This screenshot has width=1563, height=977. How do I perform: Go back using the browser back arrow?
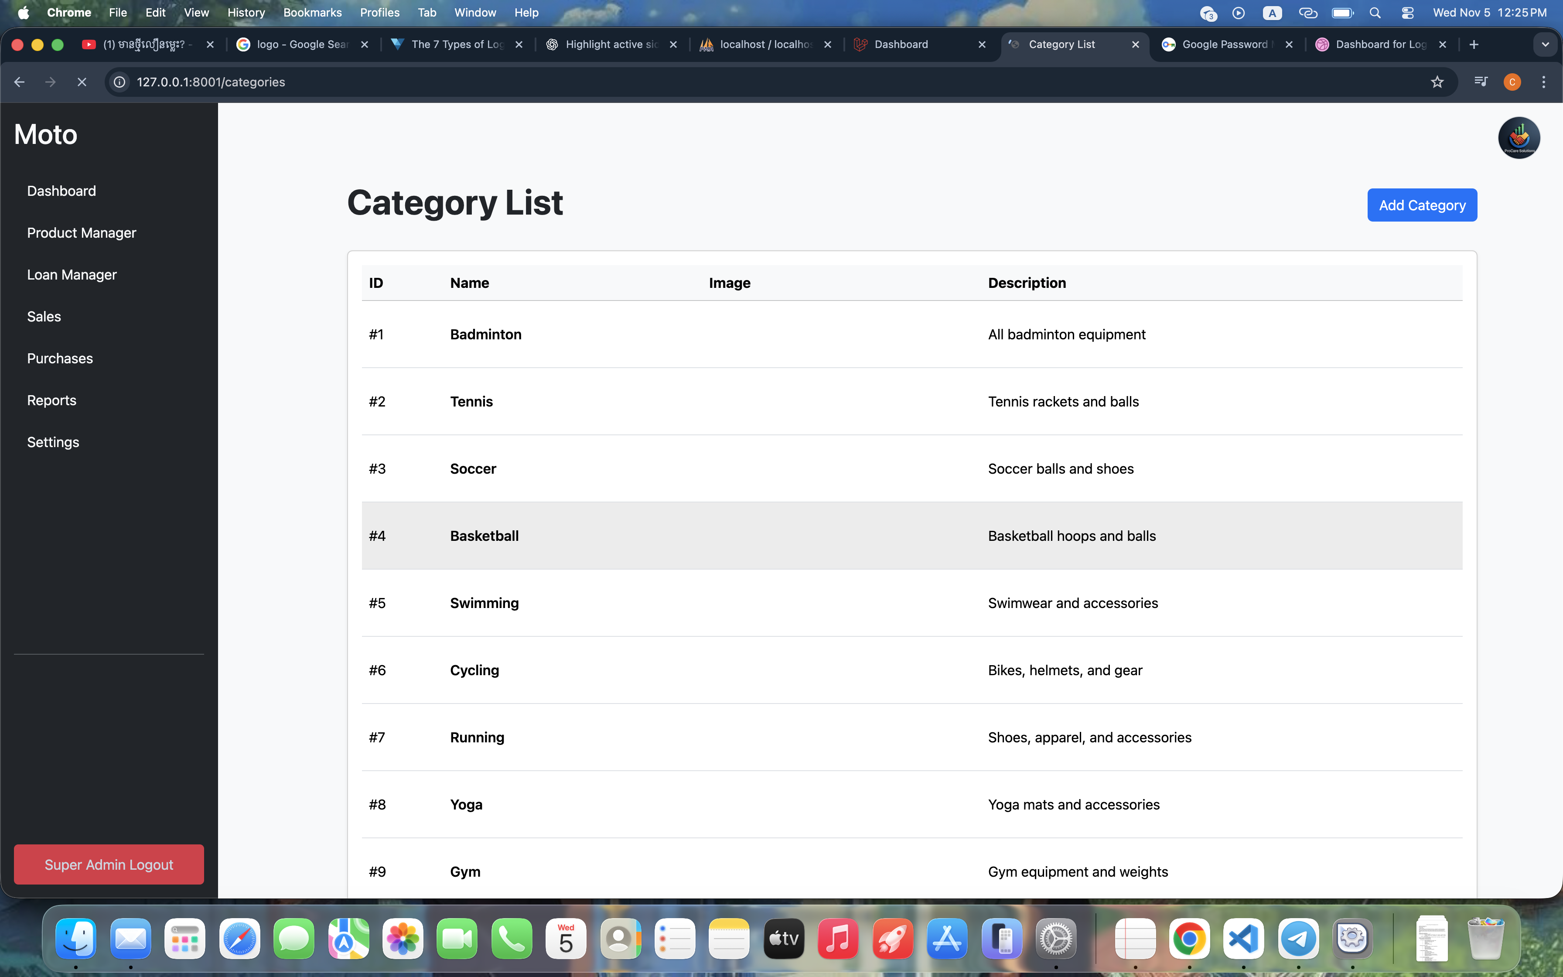click(19, 82)
